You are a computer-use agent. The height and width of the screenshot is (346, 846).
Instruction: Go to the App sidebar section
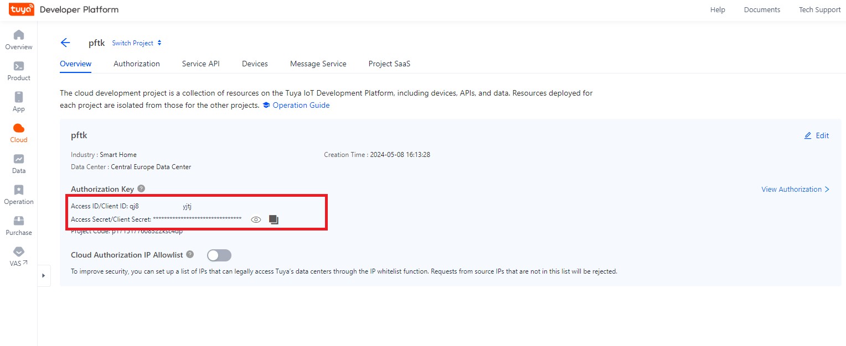pyautogui.click(x=19, y=97)
